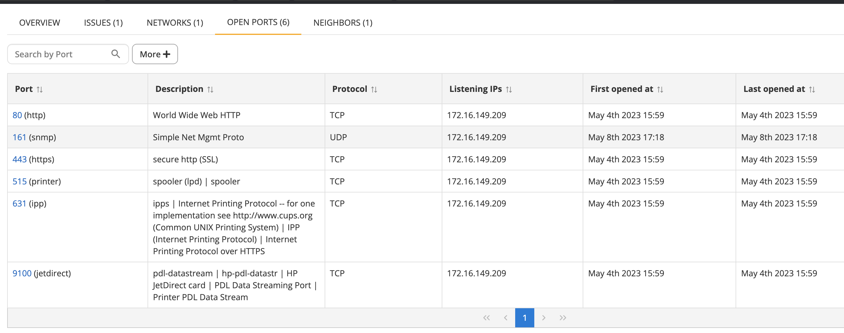Image resolution: width=844 pixels, height=333 pixels.
Task: Sort by First opened at arrows
Action: click(x=660, y=90)
